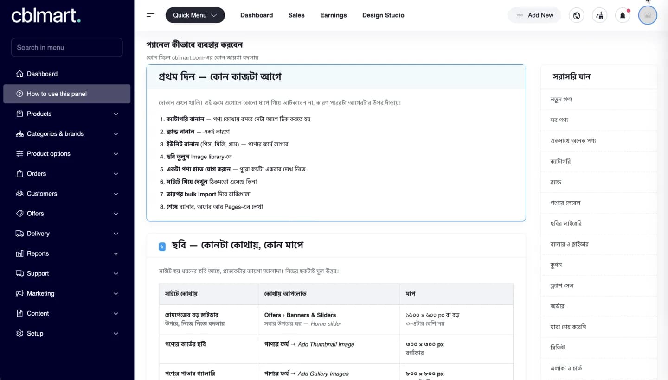Click the Delivery truck icon
668x380 pixels.
coord(19,233)
